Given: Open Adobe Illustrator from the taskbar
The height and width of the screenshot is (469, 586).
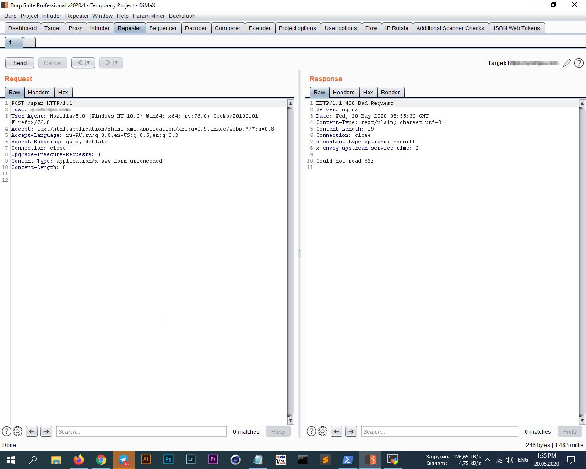Looking at the screenshot, I should click(146, 460).
